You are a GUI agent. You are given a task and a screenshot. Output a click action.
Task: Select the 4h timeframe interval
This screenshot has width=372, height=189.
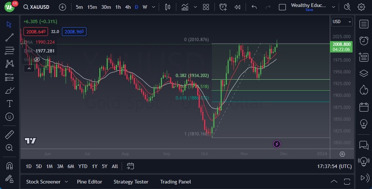click(x=128, y=7)
